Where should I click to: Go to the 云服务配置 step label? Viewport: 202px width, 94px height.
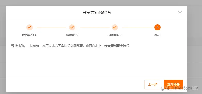pyautogui.click(x=115, y=35)
